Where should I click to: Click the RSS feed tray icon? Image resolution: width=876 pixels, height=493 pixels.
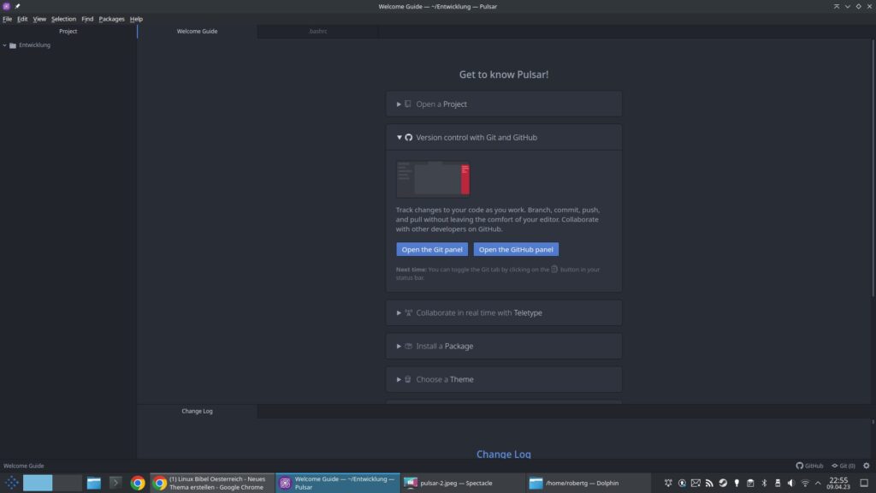(x=709, y=483)
